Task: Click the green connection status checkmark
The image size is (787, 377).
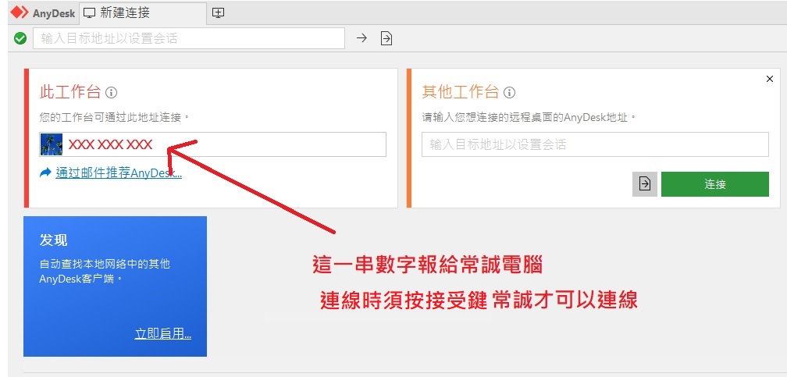Action: [20, 38]
